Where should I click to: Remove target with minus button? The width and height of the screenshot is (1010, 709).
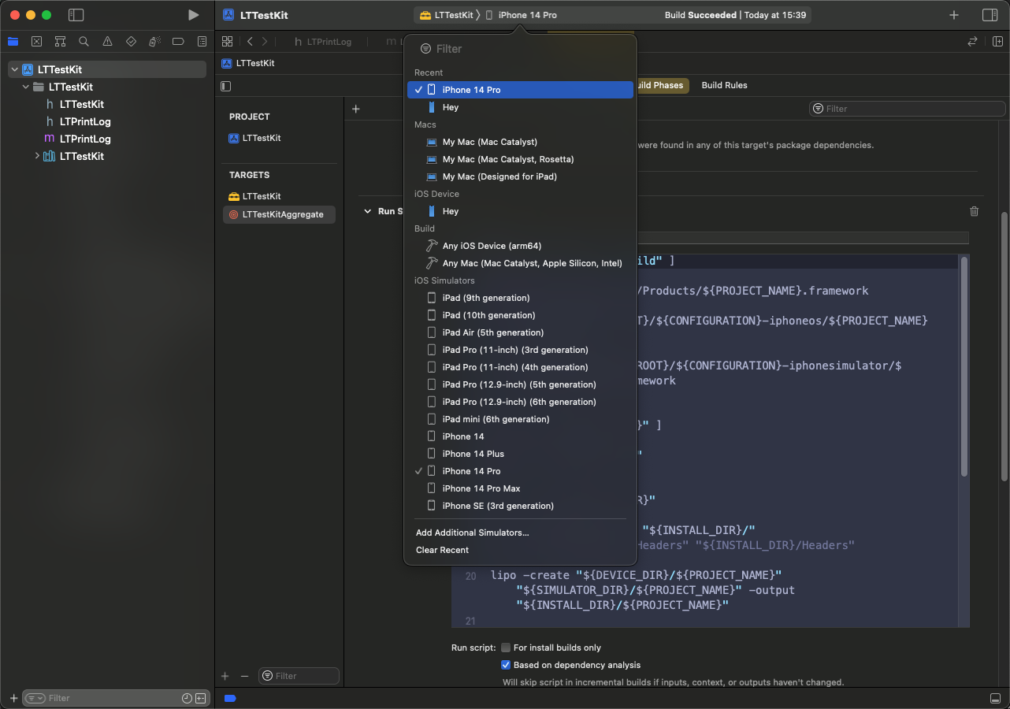coord(244,676)
